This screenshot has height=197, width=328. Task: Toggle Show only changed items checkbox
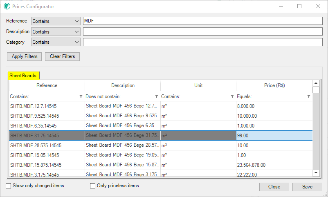[8, 186]
